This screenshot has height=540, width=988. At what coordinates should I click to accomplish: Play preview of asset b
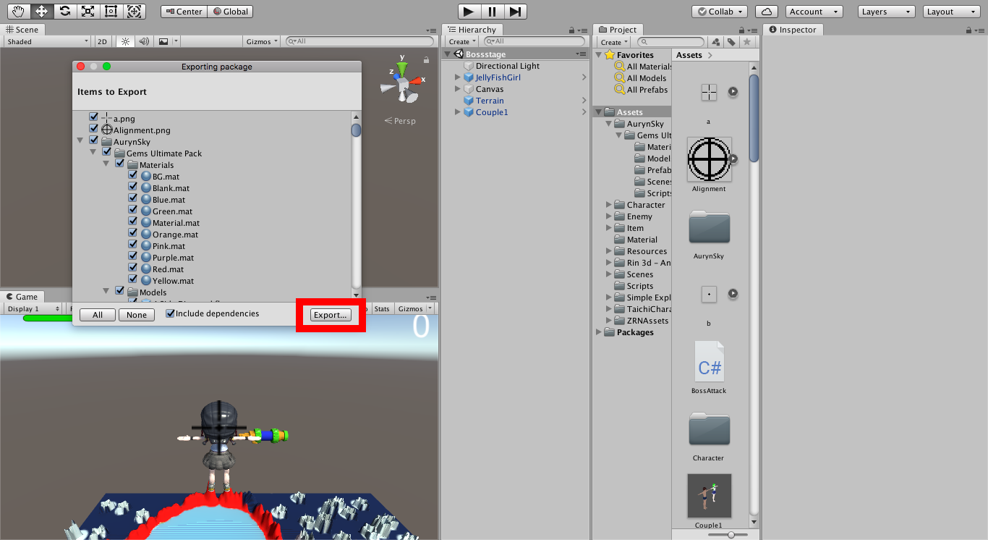tap(733, 294)
